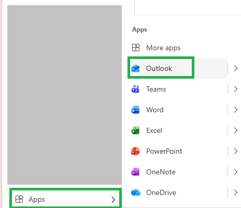Click the PowerPoint app icon
The image size is (241, 208).
(x=135, y=151)
